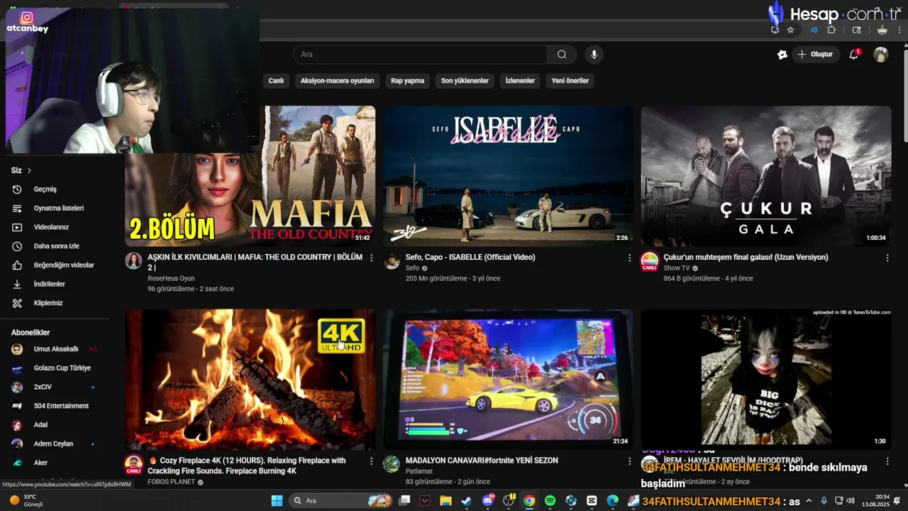Show hidden system tray icons chevron
The width and height of the screenshot is (908, 511).
[809, 501]
